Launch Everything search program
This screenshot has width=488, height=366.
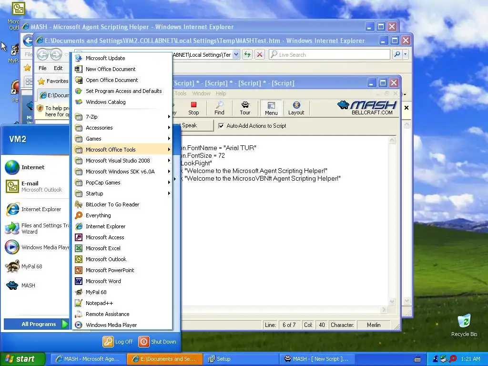(122, 215)
